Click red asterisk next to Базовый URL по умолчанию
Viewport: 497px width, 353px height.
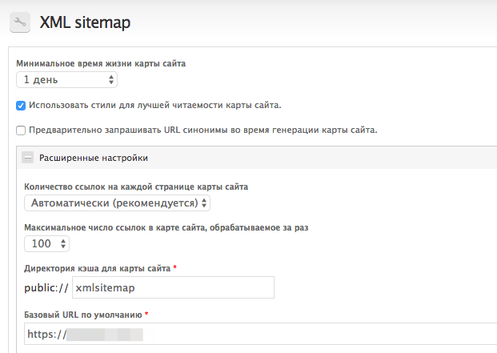[x=146, y=314]
